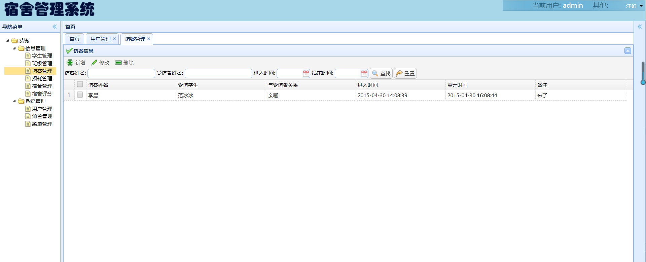Open 学生管理 in navigation tree
646x262 pixels.
click(42, 56)
